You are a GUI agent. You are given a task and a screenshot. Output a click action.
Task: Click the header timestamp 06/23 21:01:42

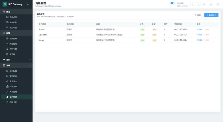tap(182, 6)
